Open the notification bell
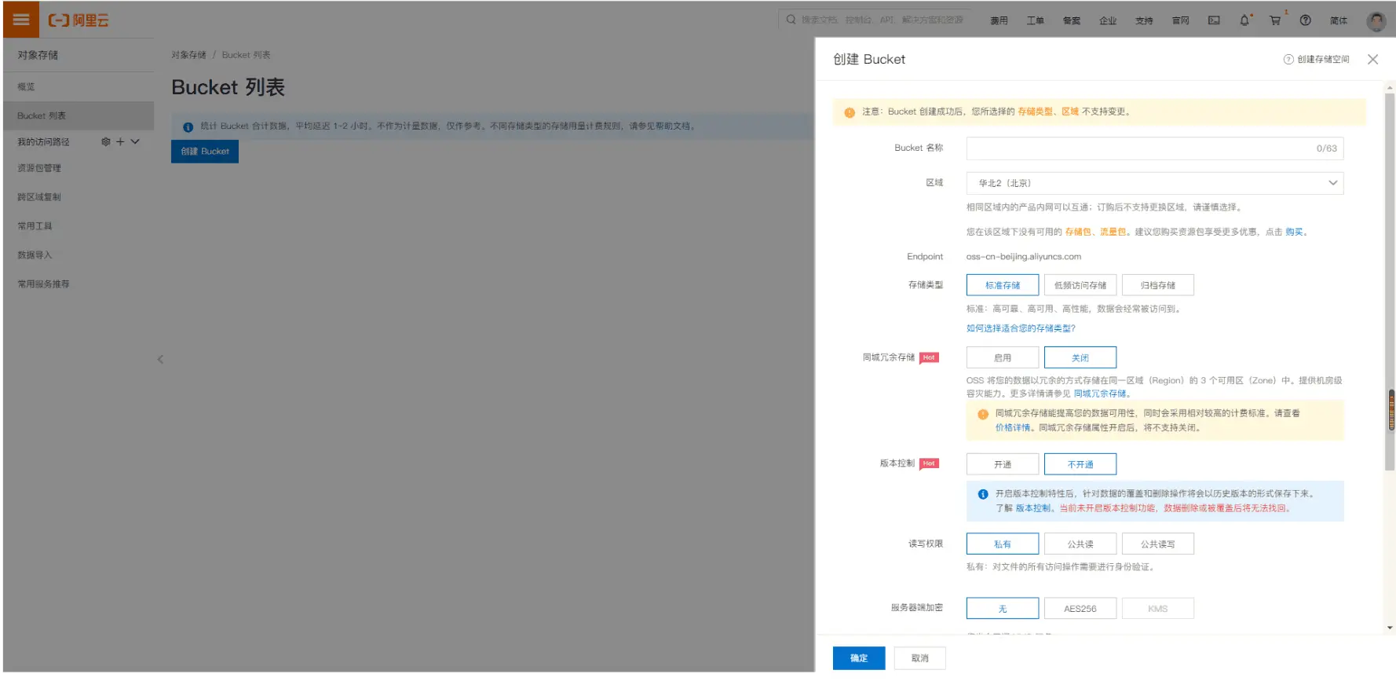 pyautogui.click(x=1244, y=20)
